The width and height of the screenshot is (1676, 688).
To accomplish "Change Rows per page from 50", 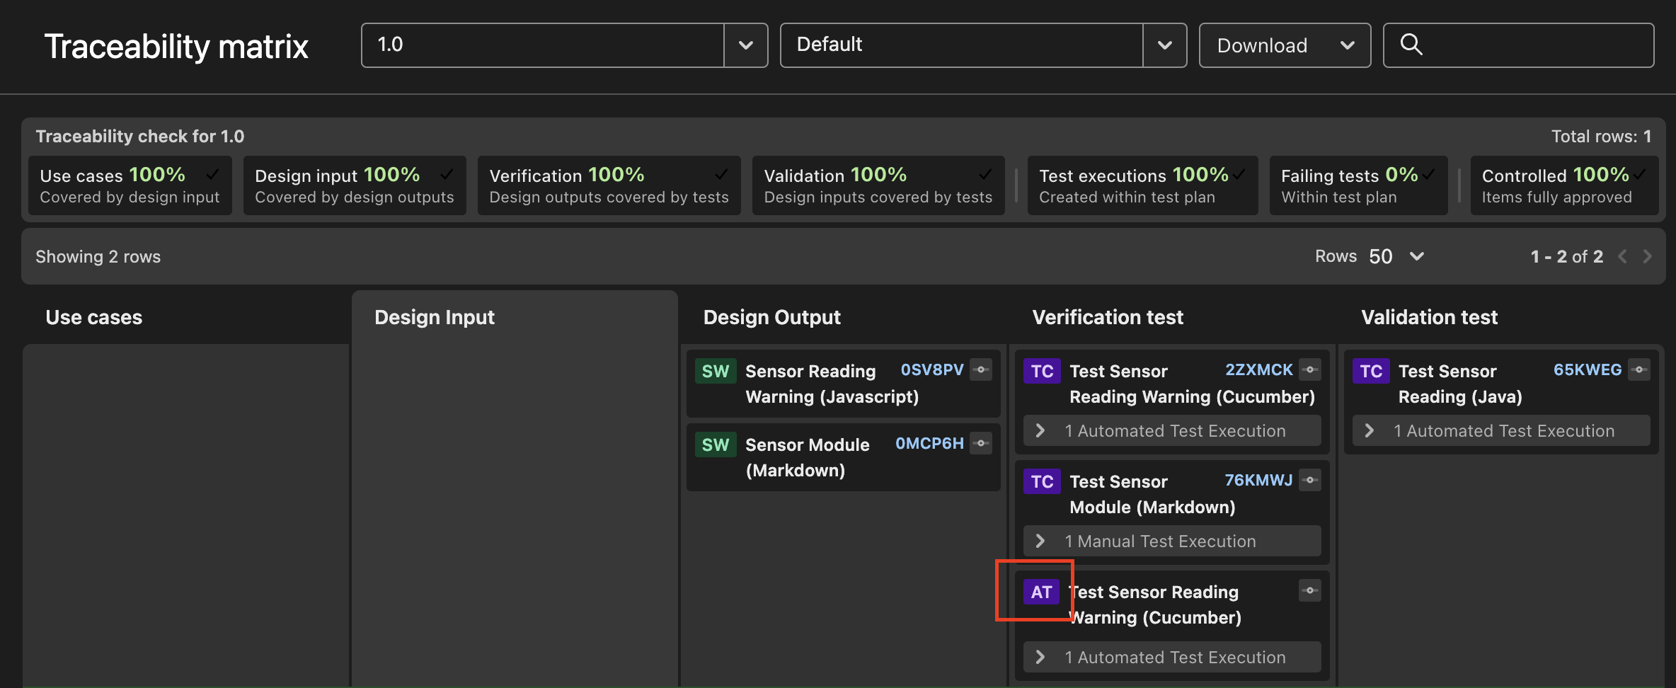I will pos(1396,256).
